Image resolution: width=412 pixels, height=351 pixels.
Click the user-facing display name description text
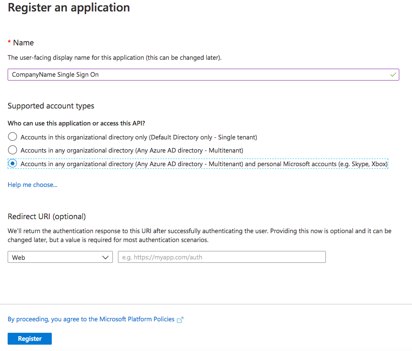click(115, 58)
